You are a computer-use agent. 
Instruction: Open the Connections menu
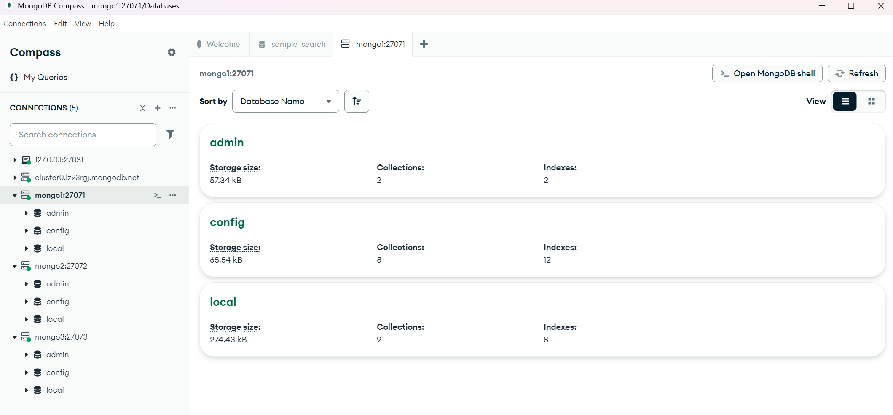click(24, 24)
